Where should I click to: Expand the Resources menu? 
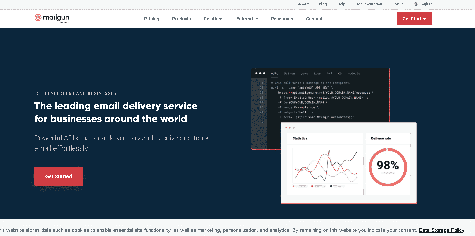coord(282,19)
